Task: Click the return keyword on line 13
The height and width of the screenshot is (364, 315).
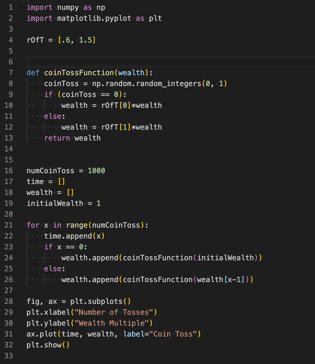Action: click(57, 138)
